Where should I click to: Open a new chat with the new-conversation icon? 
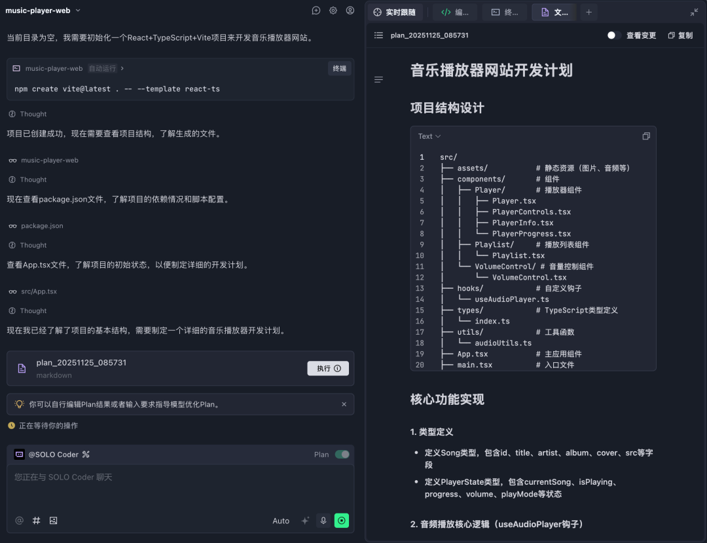[x=316, y=10]
